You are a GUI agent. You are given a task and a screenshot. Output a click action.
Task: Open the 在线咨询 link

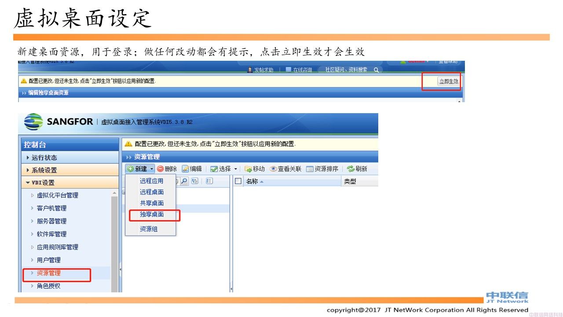[299, 70]
